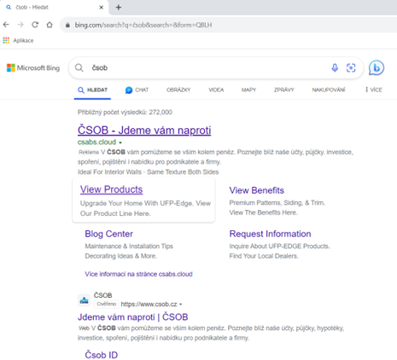Switch to the MAPY tab
The width and height of the screenshot is (397, 360).
[x=248, y=90]
